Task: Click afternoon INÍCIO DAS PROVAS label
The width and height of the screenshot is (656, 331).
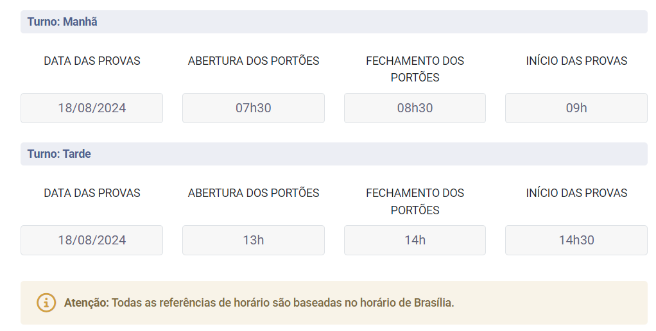Action: click(x=576, y=193)
